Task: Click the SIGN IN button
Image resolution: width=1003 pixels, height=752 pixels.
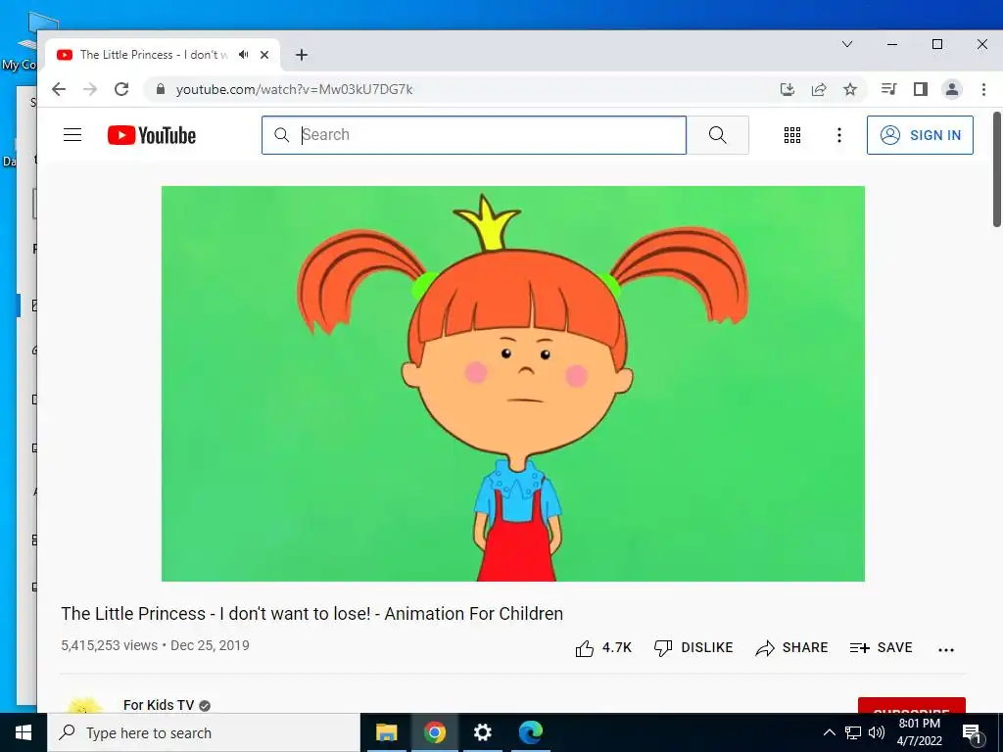Action: tap(920, 135)
